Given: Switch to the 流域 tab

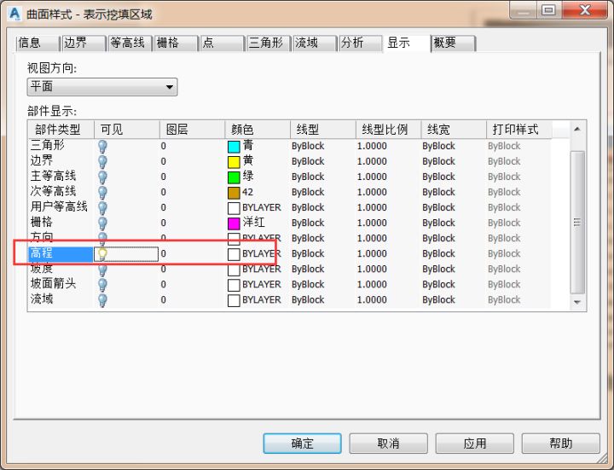Looking at the screenshot, I should click(315, 44).
